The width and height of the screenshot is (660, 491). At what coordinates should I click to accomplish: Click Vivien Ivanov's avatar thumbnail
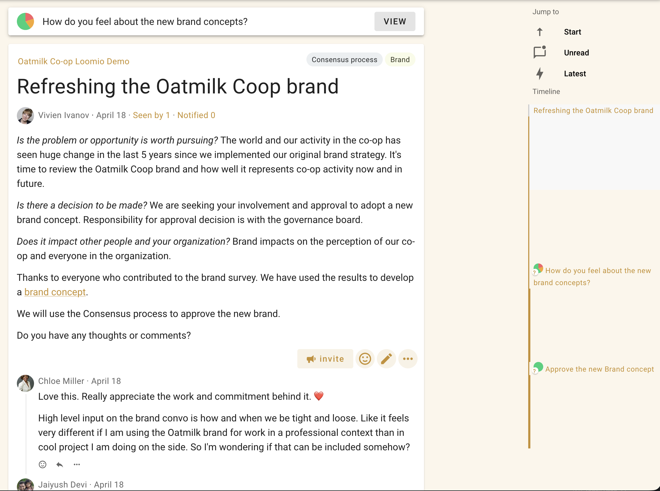[25, 115]
